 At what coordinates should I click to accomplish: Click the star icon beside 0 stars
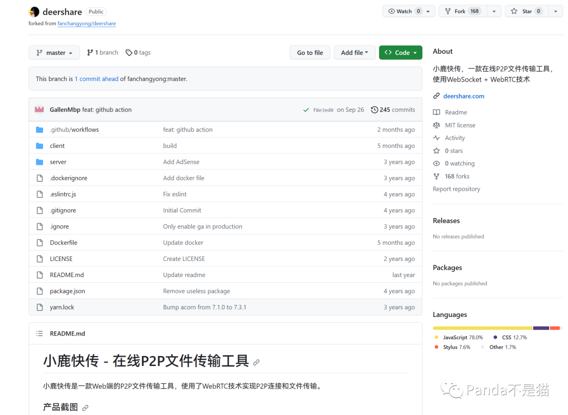[x=437, y=151]
